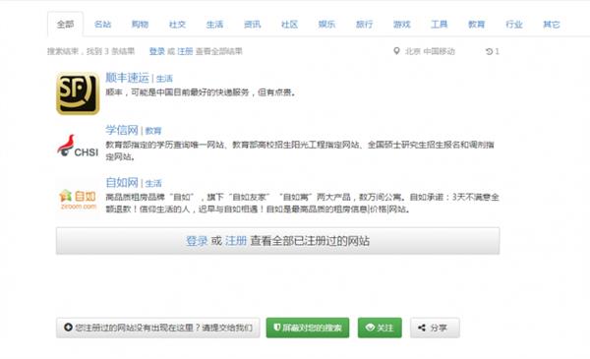Screen dimensions: 590x359
Task: Click the history counter icon
Action: pyautogui.click(x=489, y=51)
